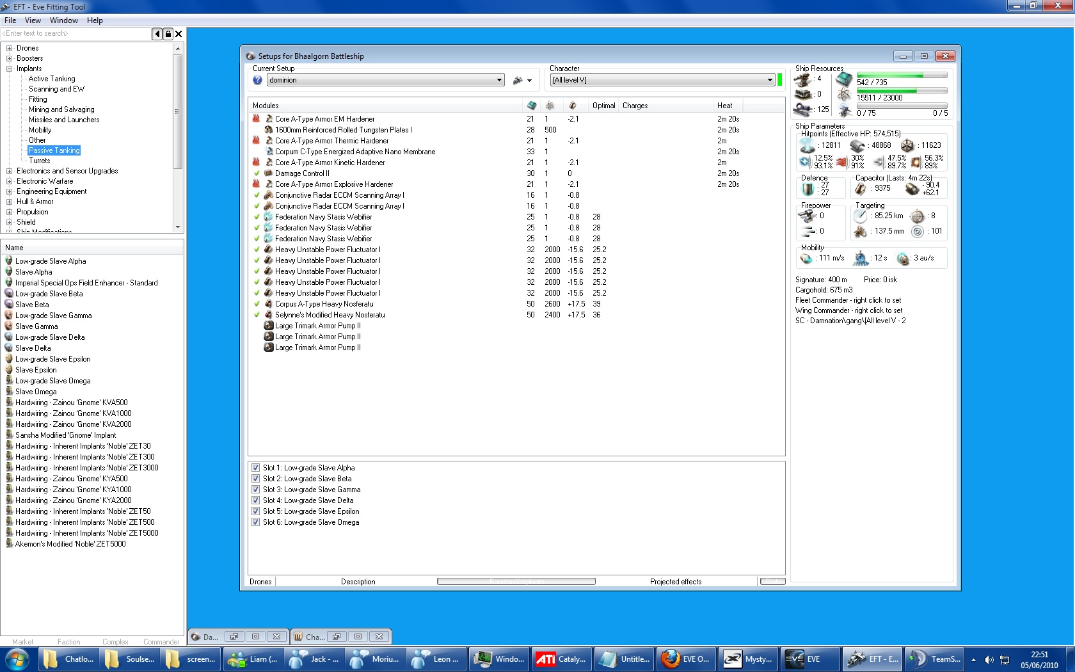1075x672 pixels.
Task: Expand the Electronic Warfare category
Action: 9,181
